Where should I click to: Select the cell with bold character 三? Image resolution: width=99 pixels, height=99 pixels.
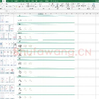click(20, 38)
